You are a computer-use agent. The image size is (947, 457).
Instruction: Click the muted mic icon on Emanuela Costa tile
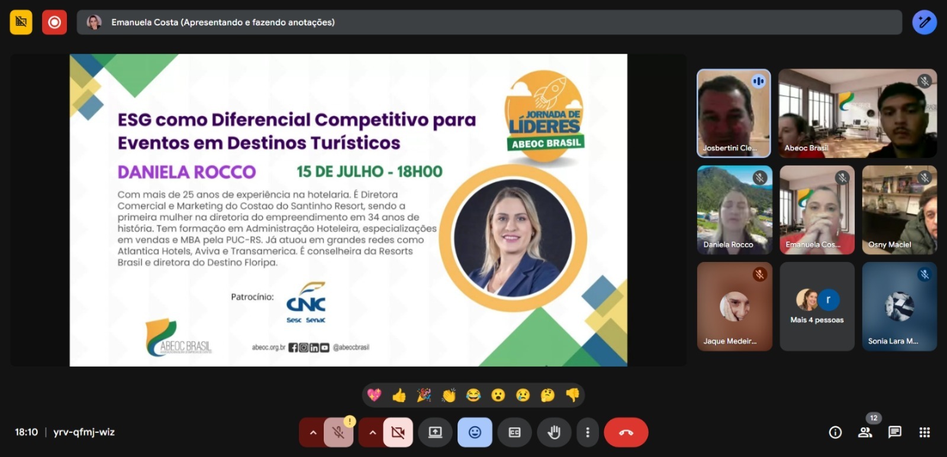[x=842, y=177]
